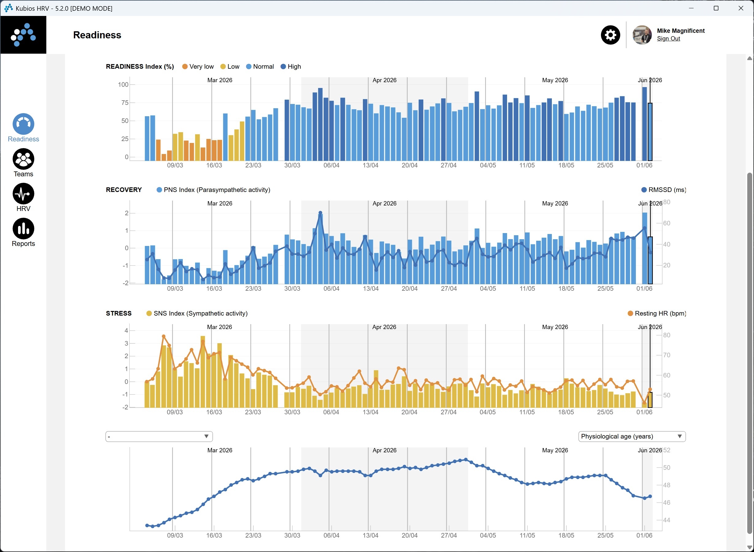754x552 pixels.
Task: Click 'Mar 2026' label in Stress chart
Action: point(220,327)
